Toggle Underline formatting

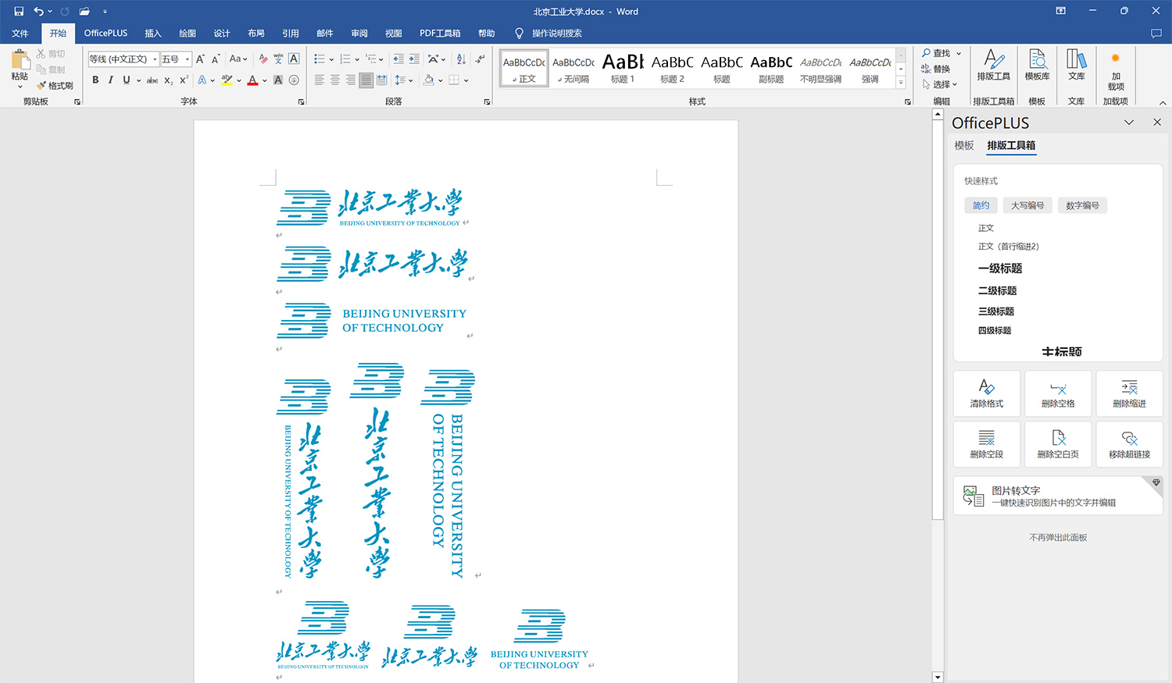[126, 80]
